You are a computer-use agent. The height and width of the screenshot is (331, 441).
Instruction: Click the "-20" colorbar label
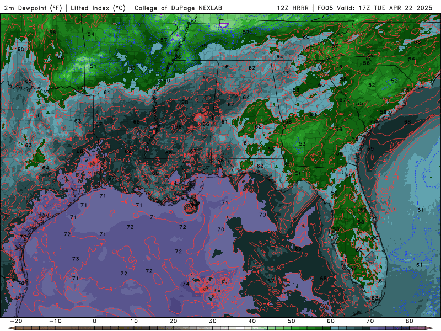(16, 321)
